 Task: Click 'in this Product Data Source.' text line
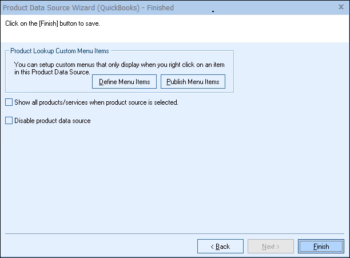[x=52, y=74]
